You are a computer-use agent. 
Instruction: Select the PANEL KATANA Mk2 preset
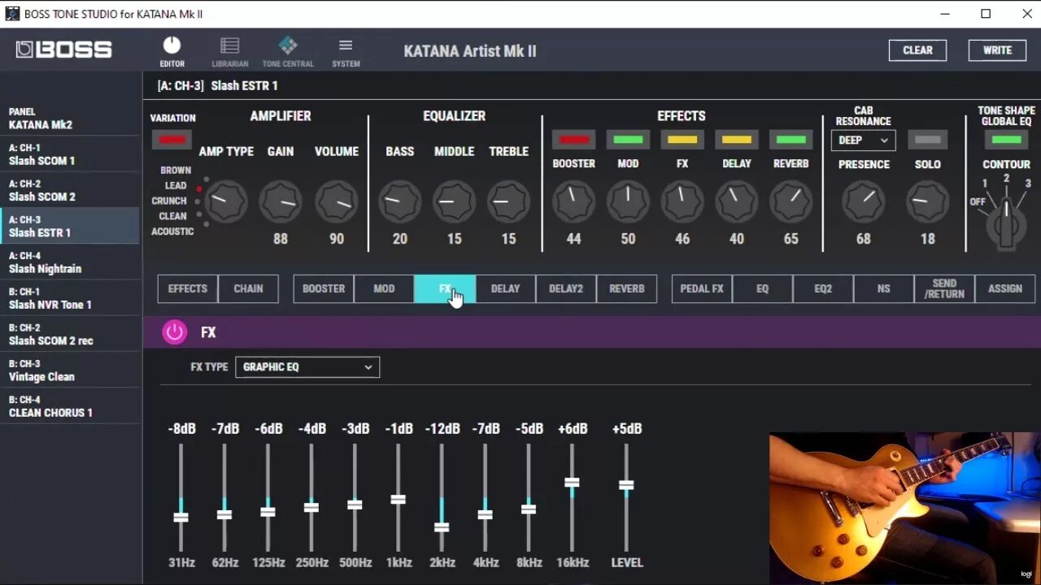[x=70, y=118]
